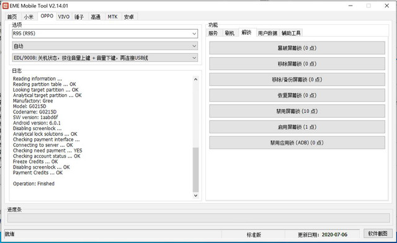Click the 'Freeze Credits ... OK' log line
Viewport: 397px width, 243px height.
point(35,162)
